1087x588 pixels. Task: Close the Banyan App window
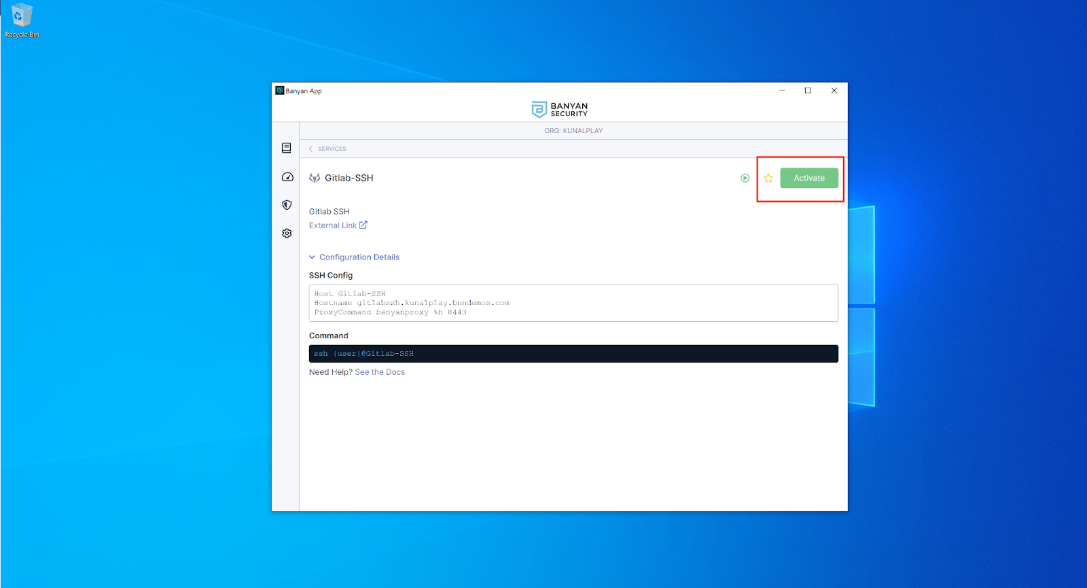834,90
